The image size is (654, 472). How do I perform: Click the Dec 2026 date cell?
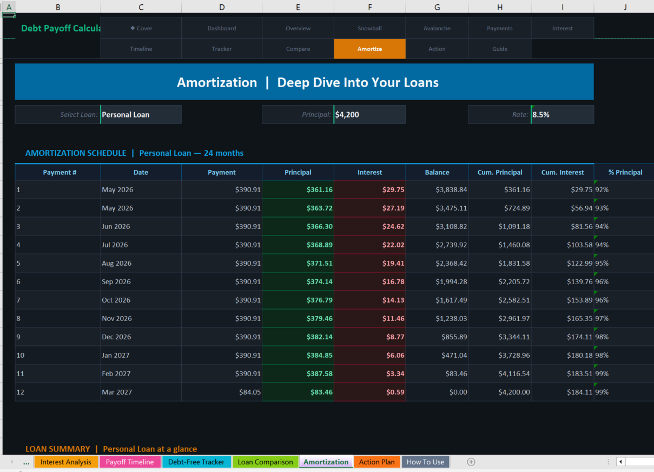(x=141, y=337)
